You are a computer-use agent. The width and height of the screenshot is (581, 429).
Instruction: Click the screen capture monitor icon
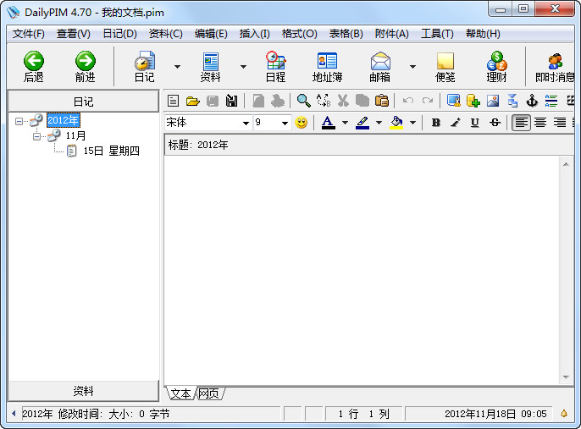tap(454, 101)
